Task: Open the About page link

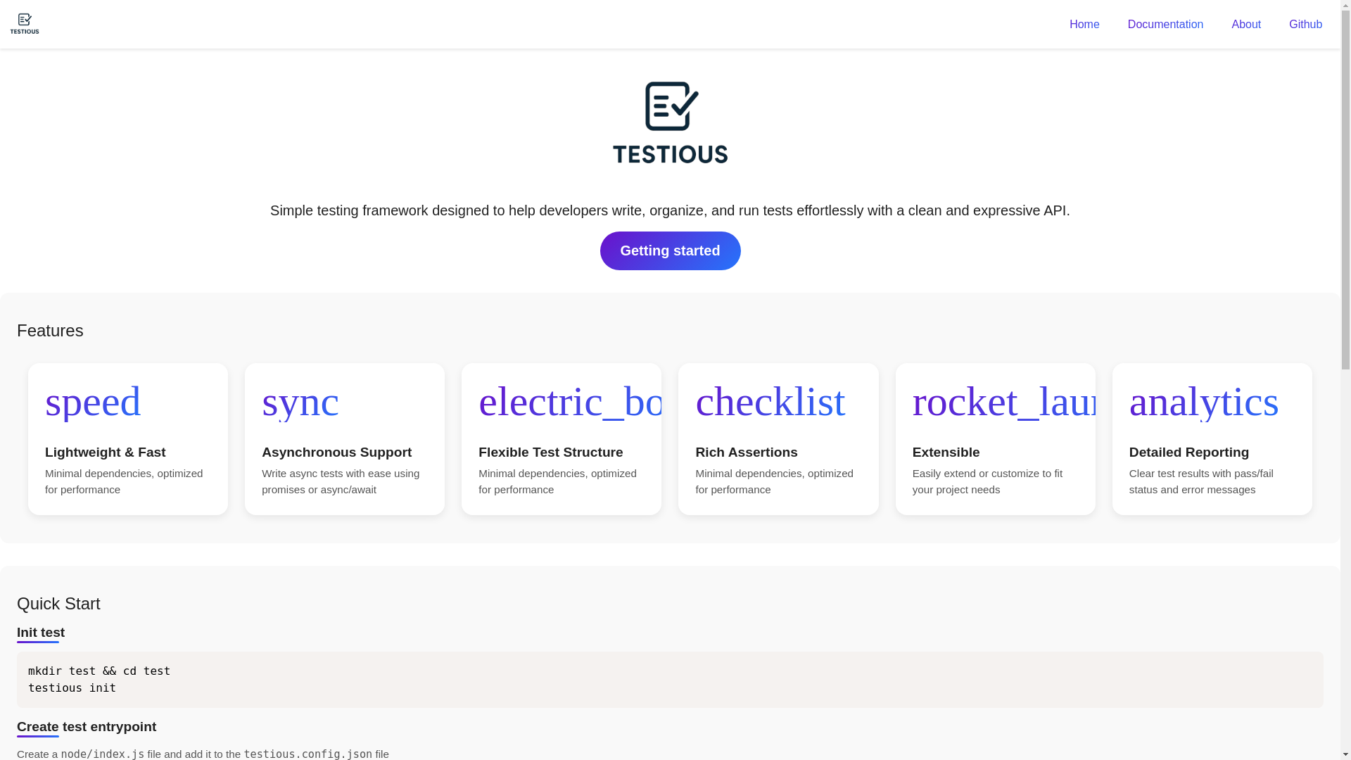Action: tap(1246, 25)
